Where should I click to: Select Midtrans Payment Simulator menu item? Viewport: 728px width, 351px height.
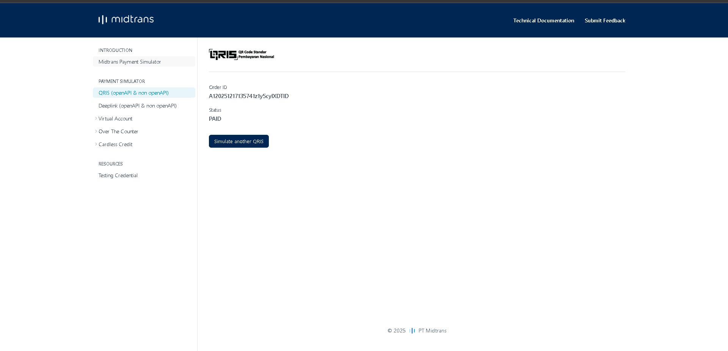pos(130,62)
